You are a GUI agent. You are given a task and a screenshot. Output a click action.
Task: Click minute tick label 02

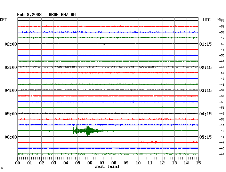coord(41,163)
